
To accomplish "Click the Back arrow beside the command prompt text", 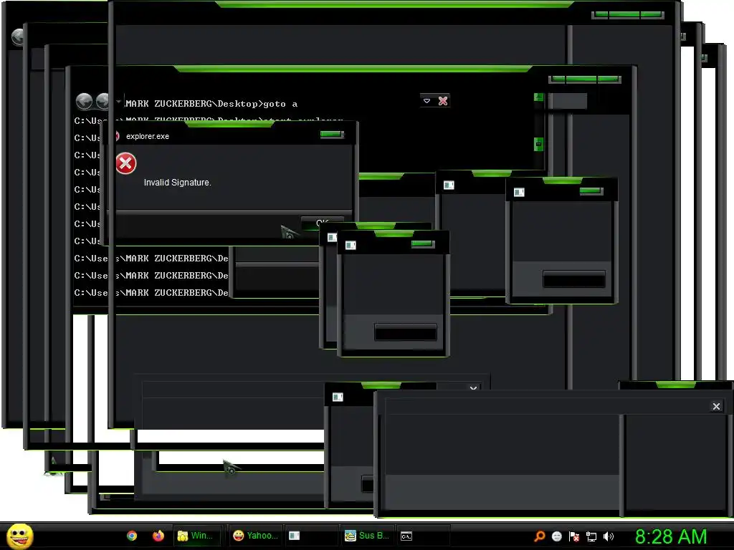I will coord(85,100).
